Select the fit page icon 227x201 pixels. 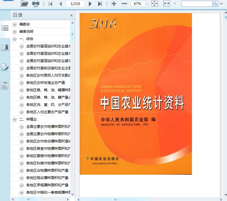click(x=155, y=4)
